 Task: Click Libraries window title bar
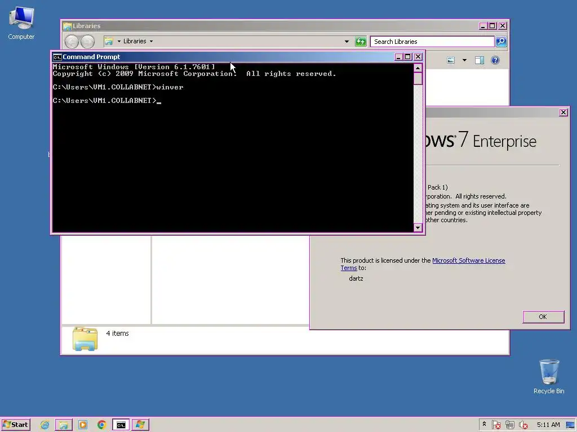270,26
